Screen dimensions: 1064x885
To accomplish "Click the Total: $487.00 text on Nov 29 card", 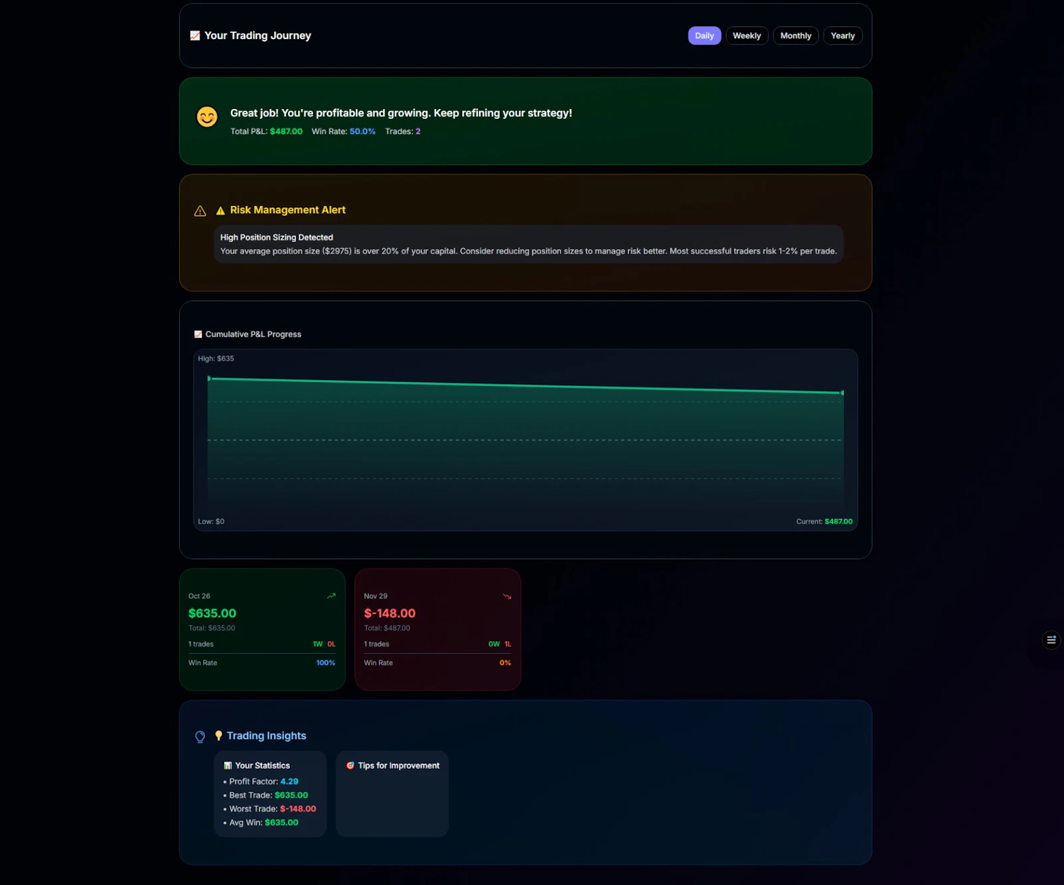I will 387,628.
